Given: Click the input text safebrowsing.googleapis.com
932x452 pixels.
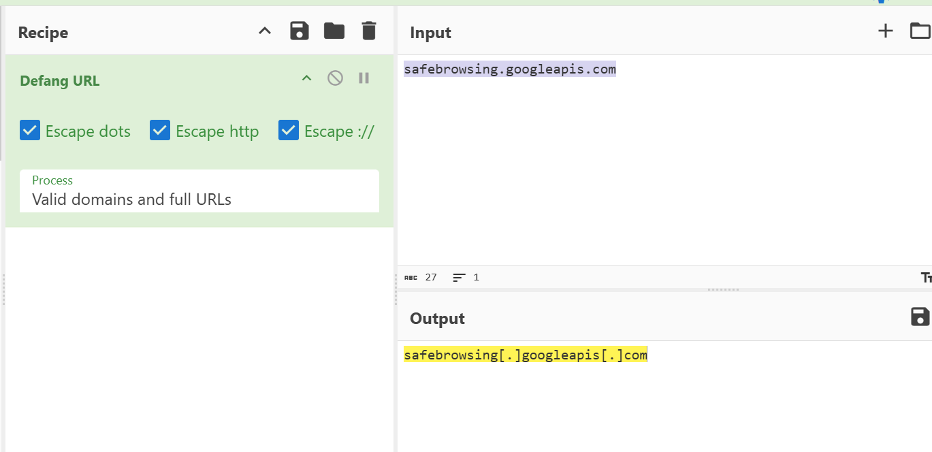Looking at the screenshot, I should 510,69.
